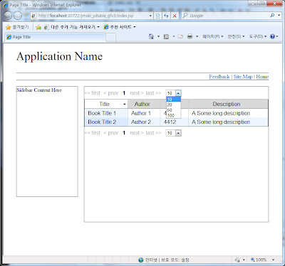Click the bottom paginator page number 1
285x266 pixels.
tap(124, 133)
